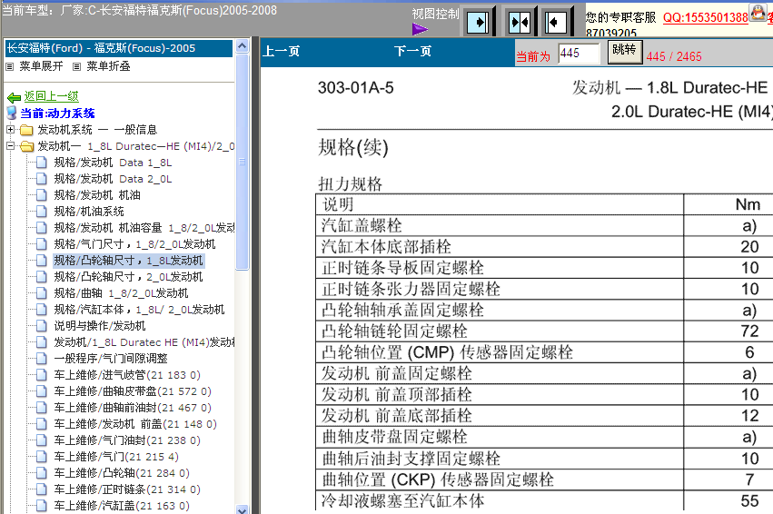Click document icon beside 一般程序/气门间隙调整
This screenshot has width=773, height=514.
point(42,359)
